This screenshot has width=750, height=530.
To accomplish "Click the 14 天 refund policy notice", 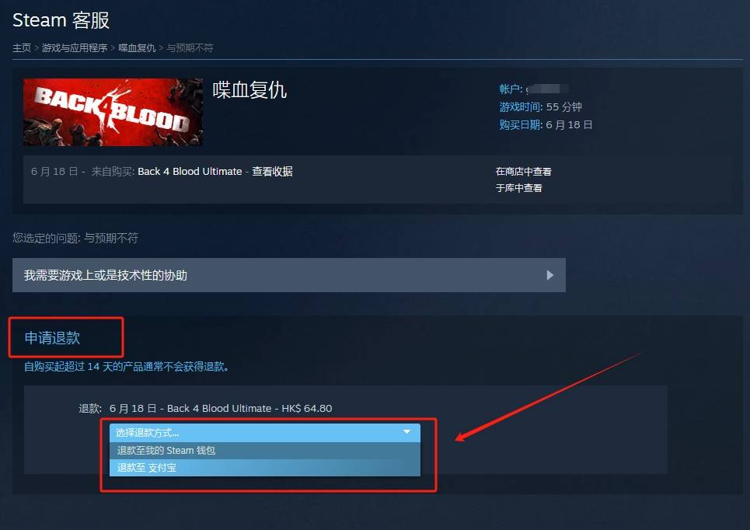I will point(126,366).
